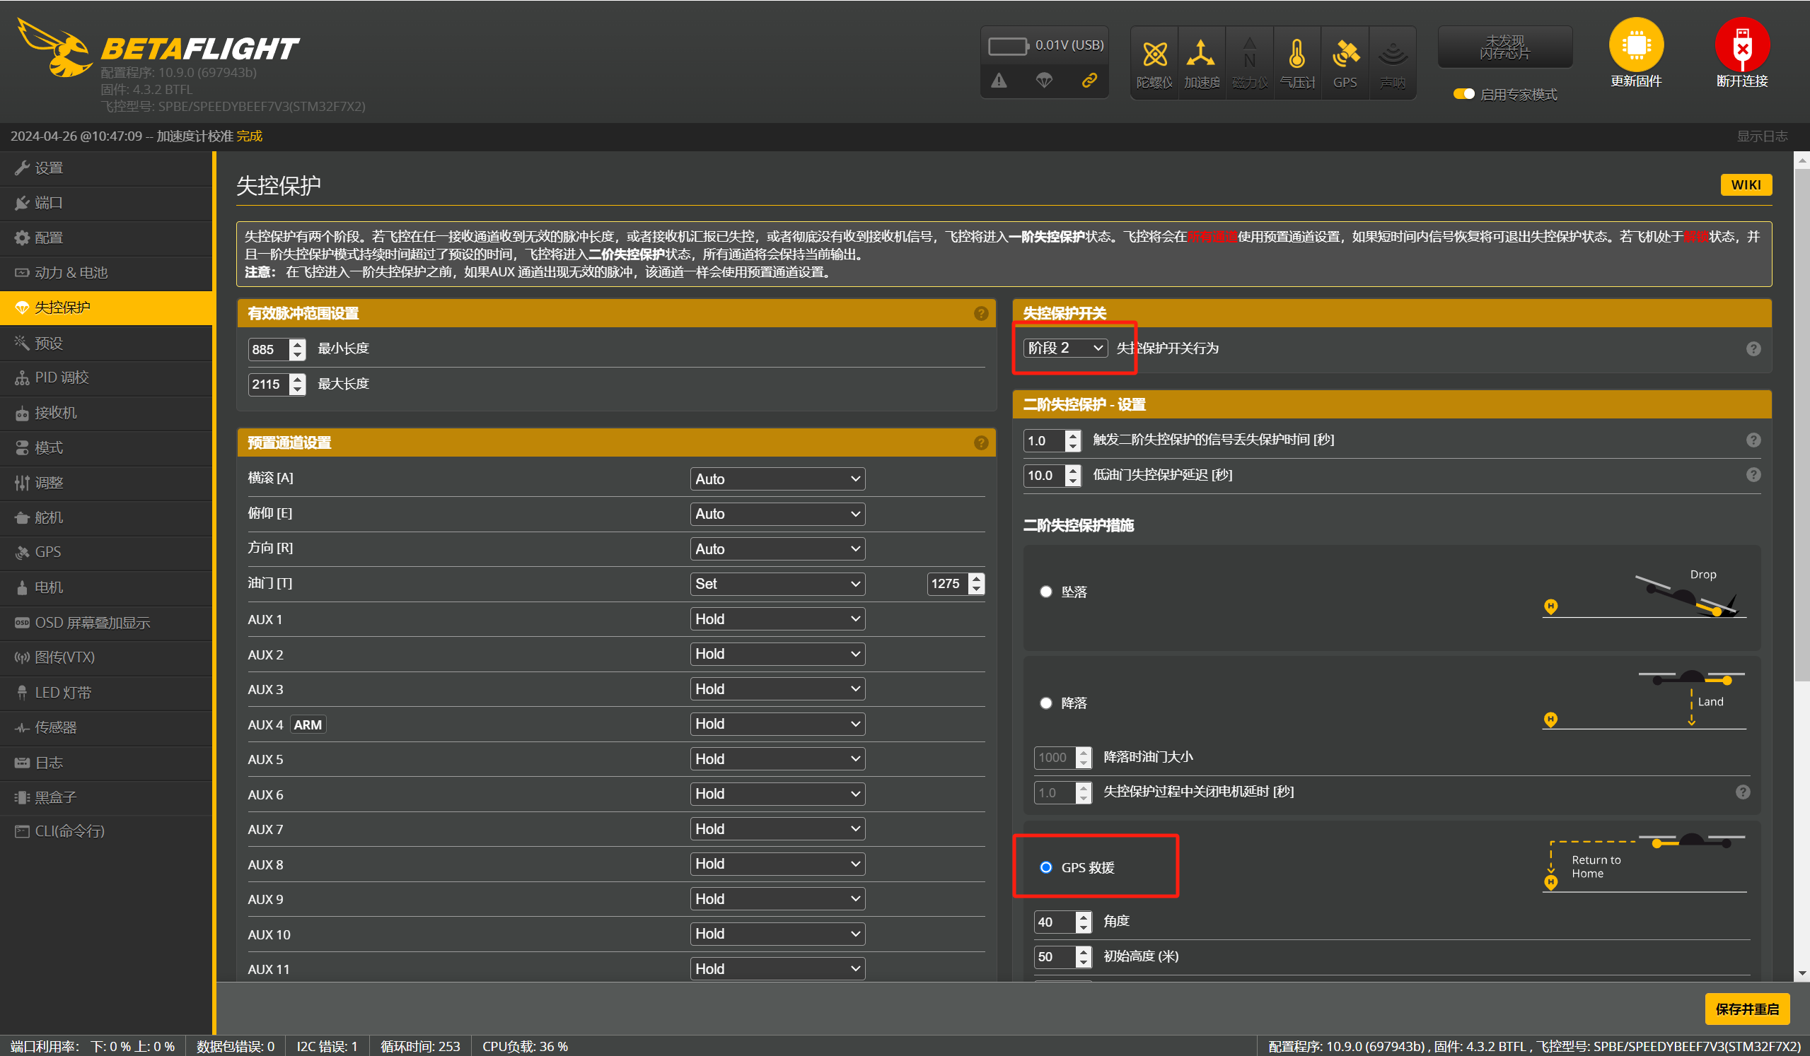The width and height of the screenshot is (1810, 1056).
Task: Open the 模式 sidebar tab
Action: 106,448
